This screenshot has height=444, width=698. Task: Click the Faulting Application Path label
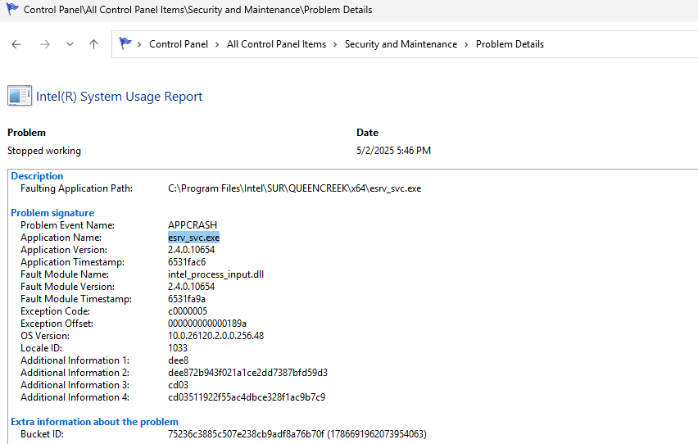[x=76, y=188]
